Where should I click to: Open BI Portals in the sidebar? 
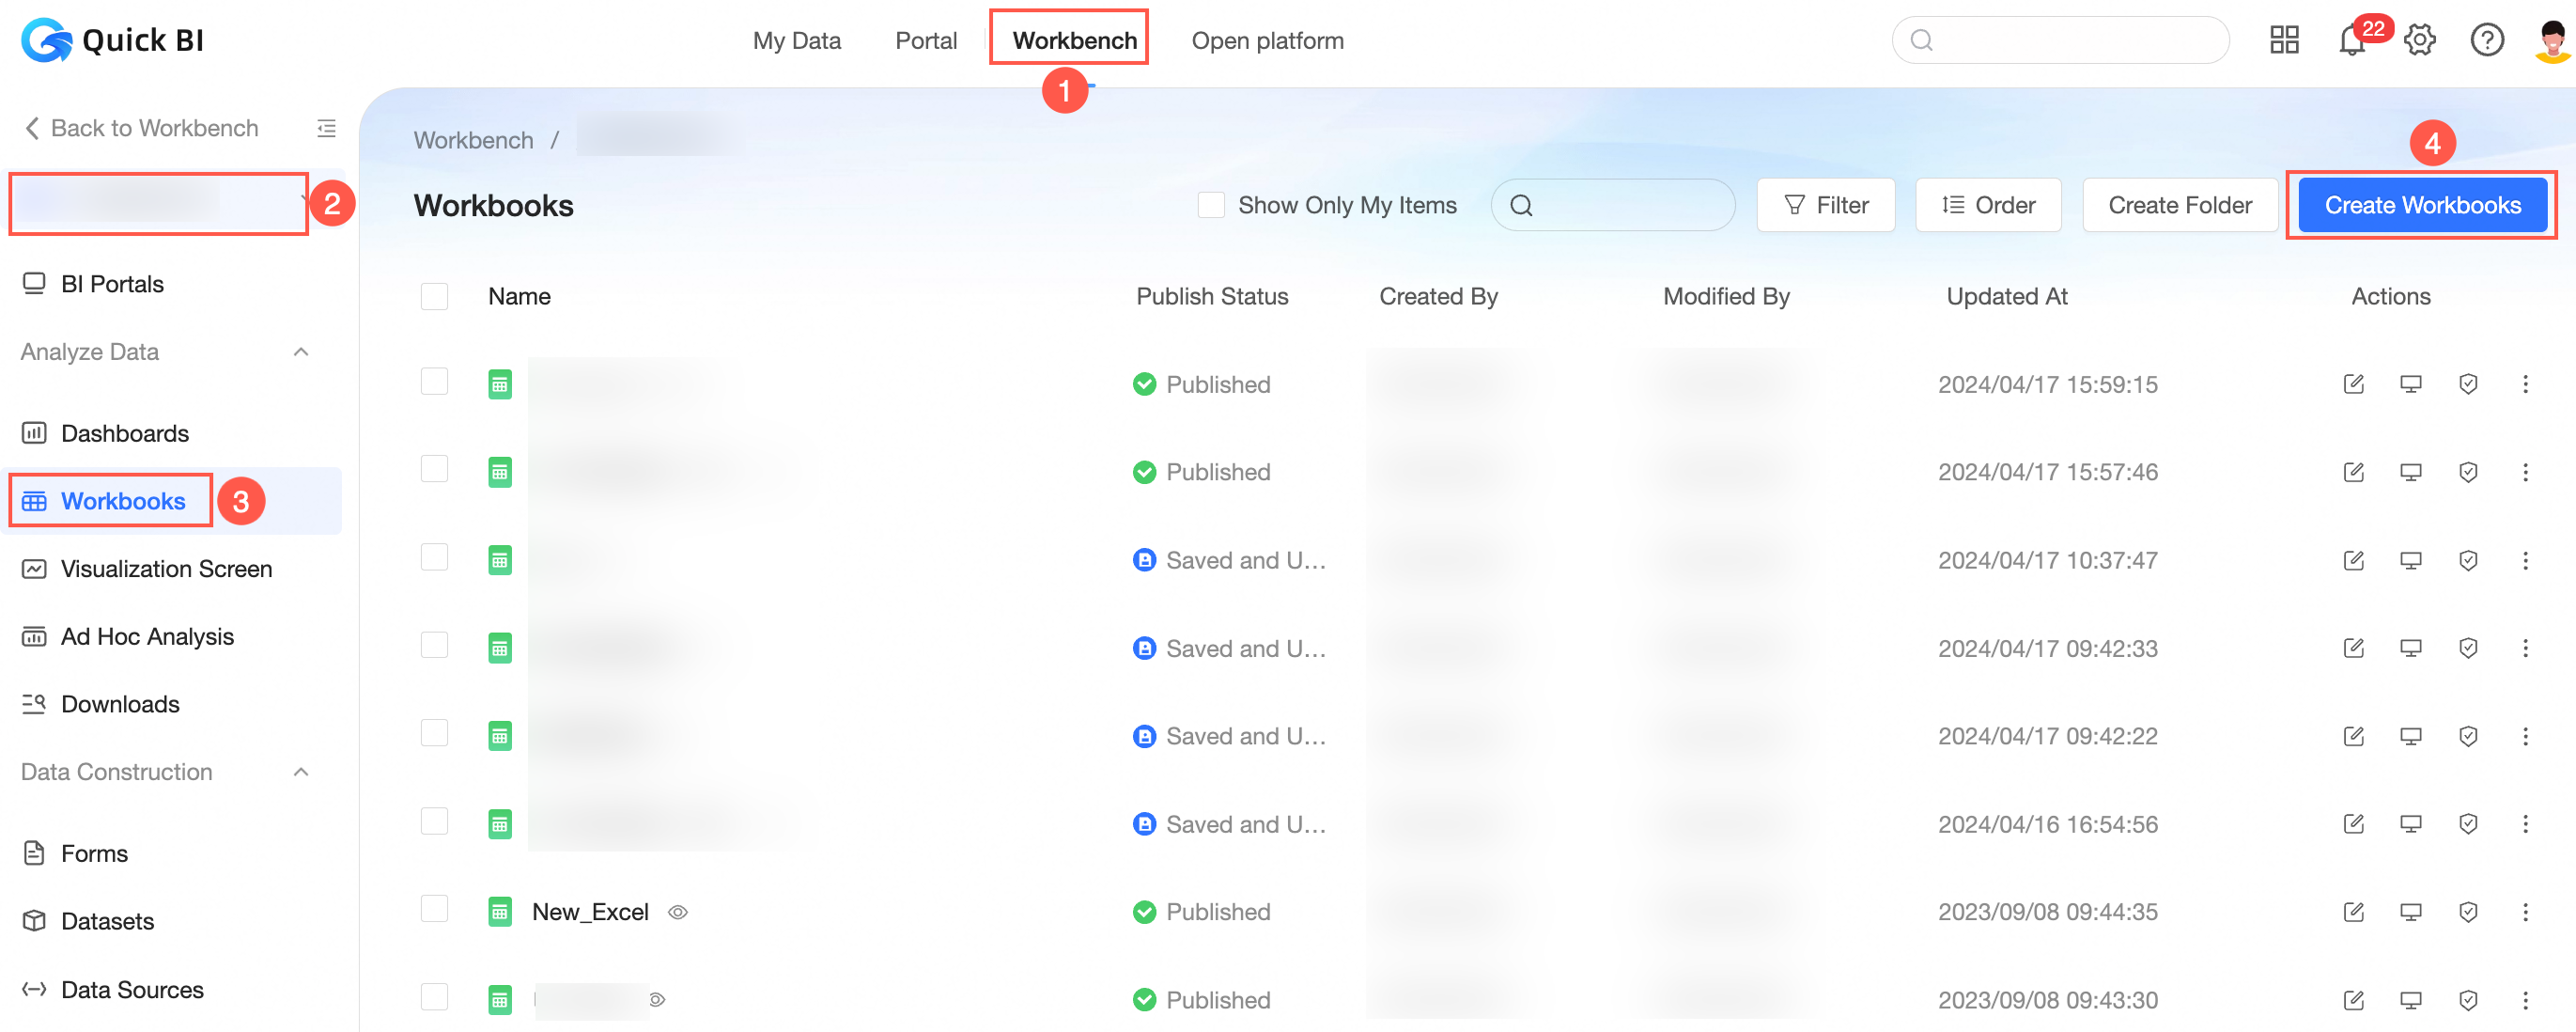[92, 284]
